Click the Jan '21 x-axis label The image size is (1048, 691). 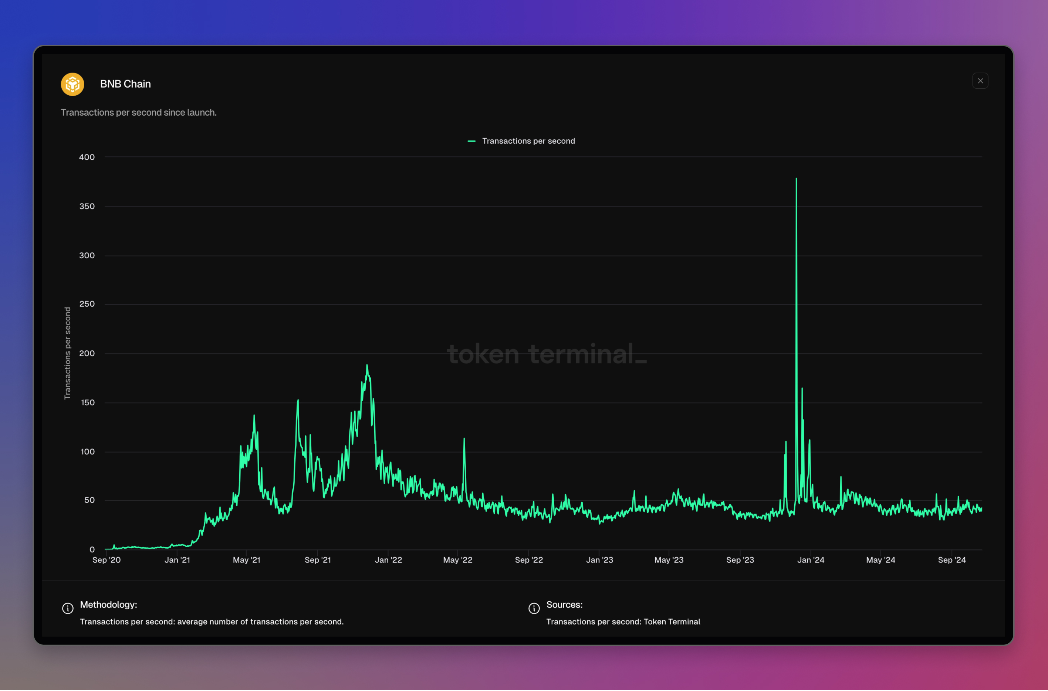(x=177, y=560)
